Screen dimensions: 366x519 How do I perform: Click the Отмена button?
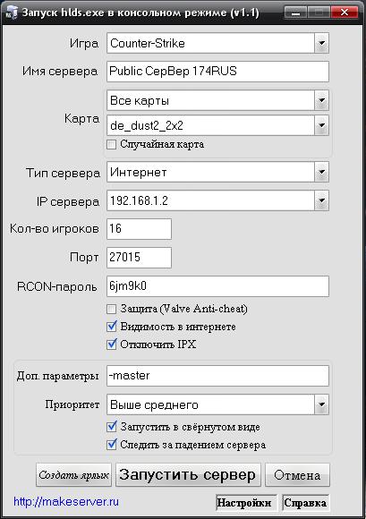(x=297, y=475)
